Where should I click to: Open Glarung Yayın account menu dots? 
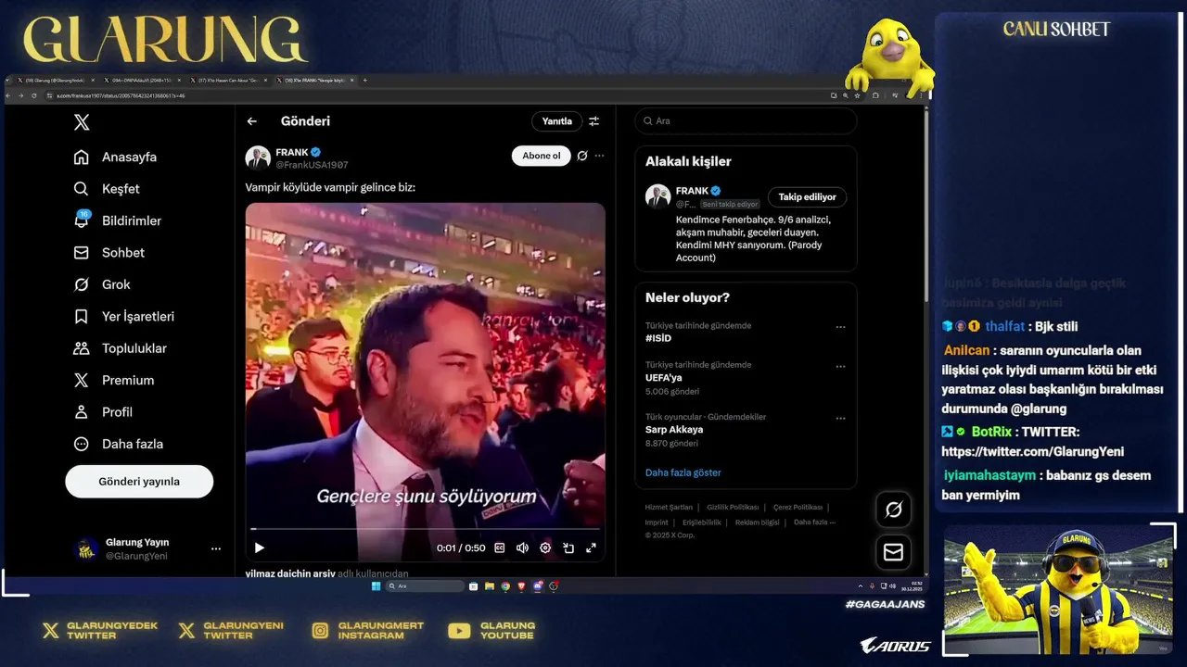click(x=216, y=549)
